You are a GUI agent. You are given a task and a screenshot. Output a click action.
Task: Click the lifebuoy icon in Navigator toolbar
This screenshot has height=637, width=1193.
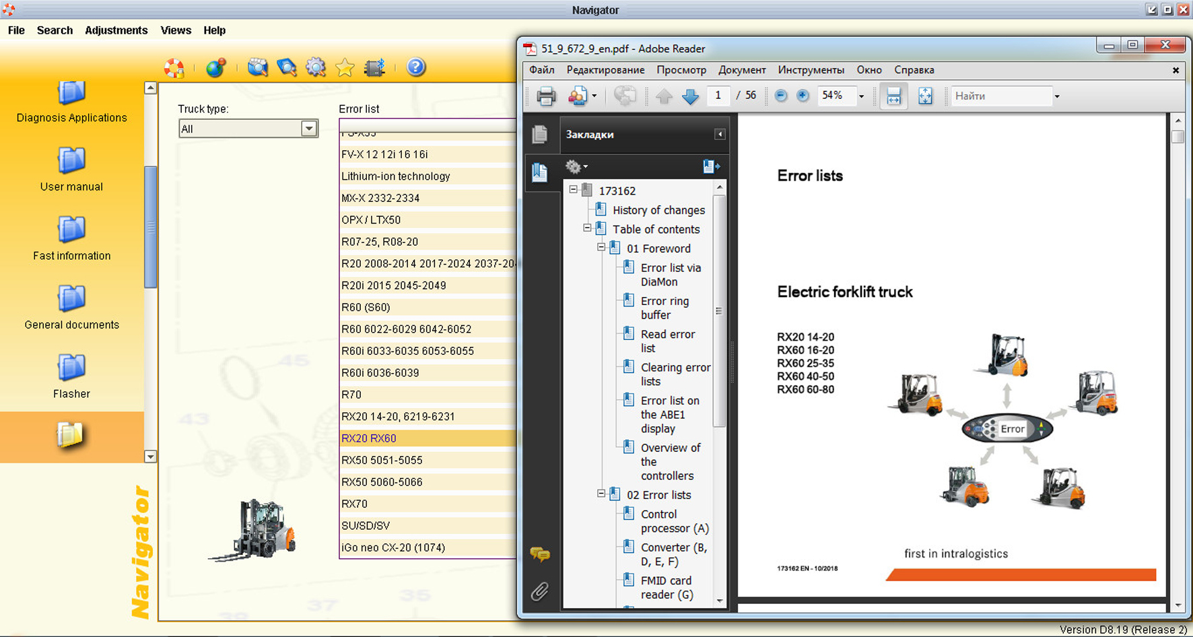(174, 67)
